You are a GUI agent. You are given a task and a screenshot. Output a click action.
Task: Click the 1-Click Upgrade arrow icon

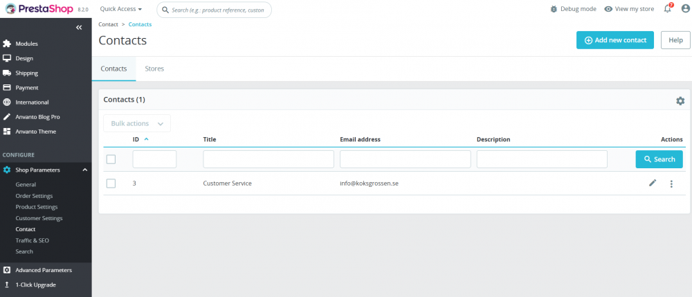pyautogui.click(x=7, y=285)
